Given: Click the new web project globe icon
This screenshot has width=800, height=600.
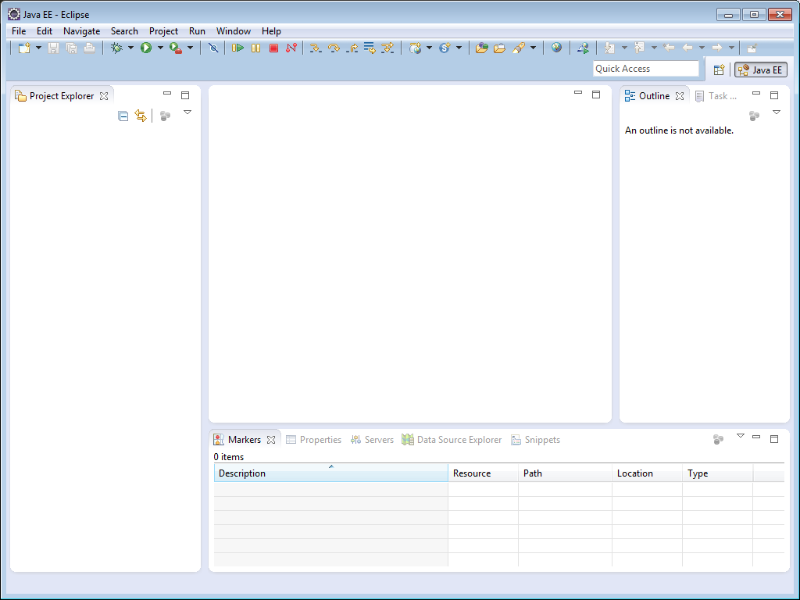Looking at the screenshot, I should 416,48.
